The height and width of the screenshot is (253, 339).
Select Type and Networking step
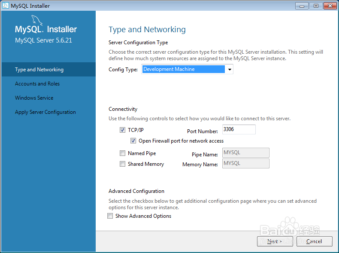[48, 70]
